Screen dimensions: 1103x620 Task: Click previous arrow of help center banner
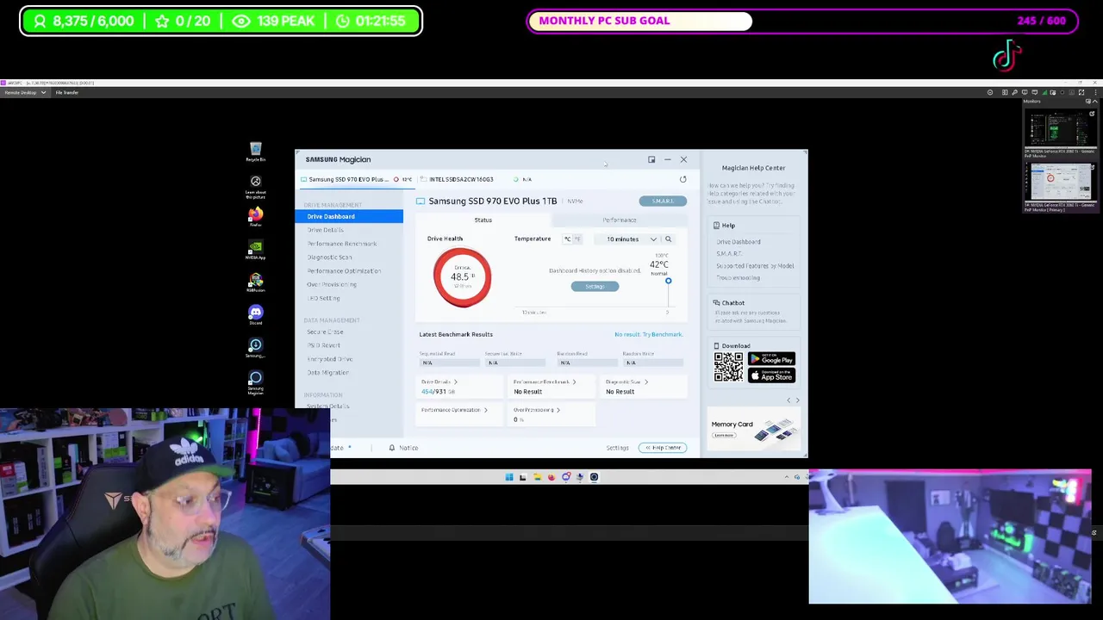[x=788, y=400]
